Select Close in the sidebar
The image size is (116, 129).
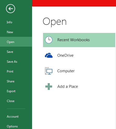tap(16, 101)
